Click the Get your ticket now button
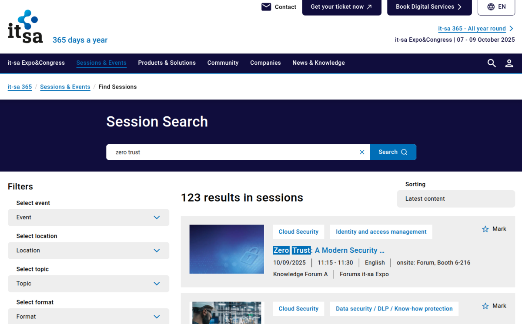Image resolution: width=522 pixels, height=324 pixels. [341, 7]
